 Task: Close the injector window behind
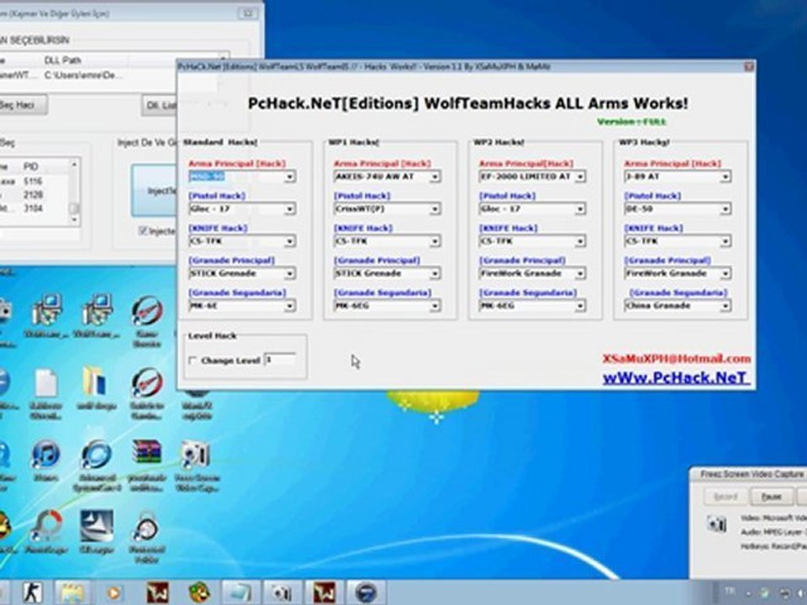pyautogui.click(x=248, y=13)
